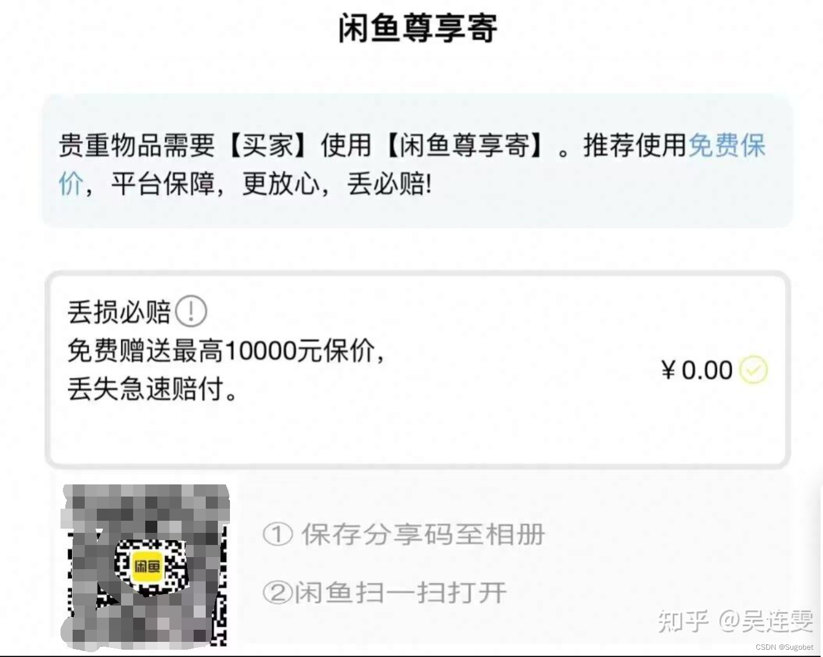Click the 丢失急速赔付 text line
This screenshot has height=657, width=823.
pos(152,388)
